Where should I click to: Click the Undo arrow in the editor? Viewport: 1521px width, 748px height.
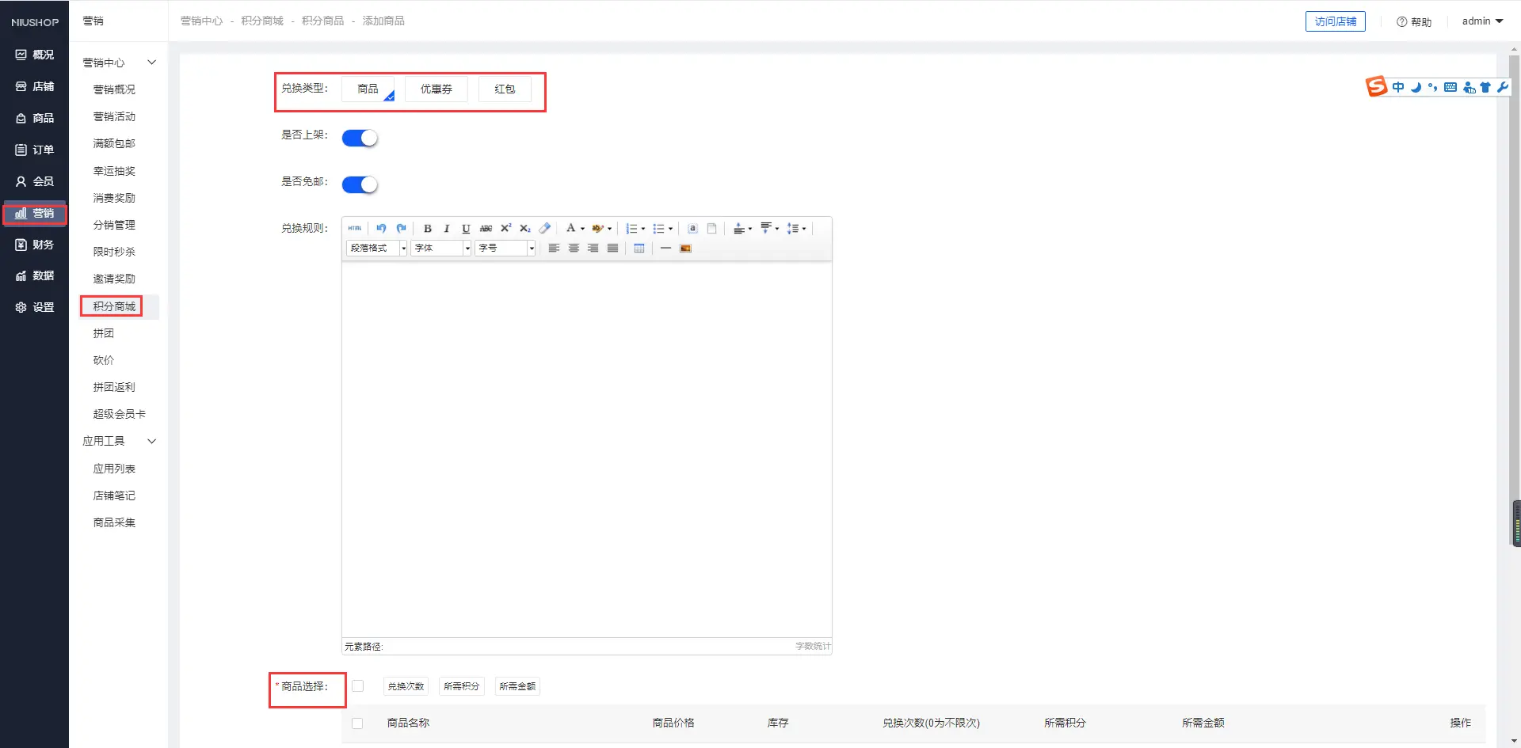tap(381, 229)
